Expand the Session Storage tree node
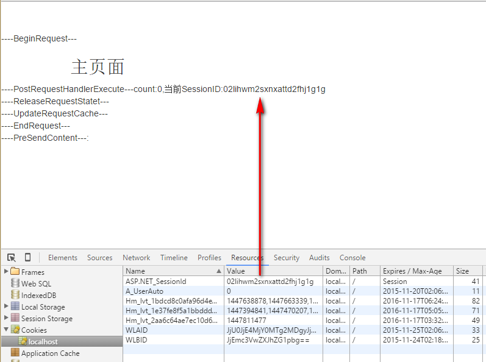 click(6, 318)
